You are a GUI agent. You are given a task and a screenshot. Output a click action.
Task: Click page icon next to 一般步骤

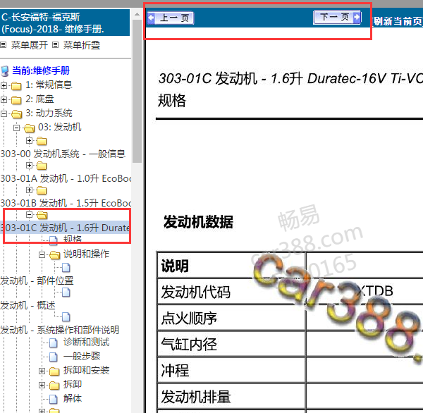[54, 357]
